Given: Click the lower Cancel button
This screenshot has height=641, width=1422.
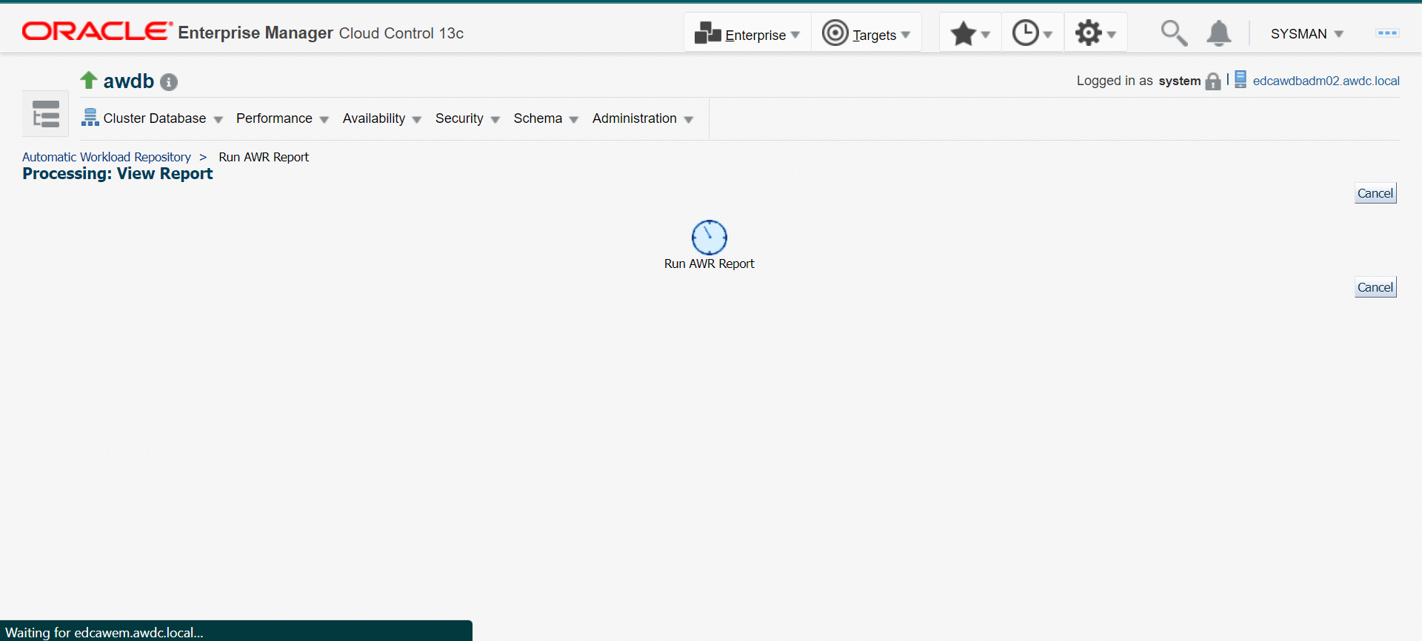Looking at the screenshot, I should 1375,287.
